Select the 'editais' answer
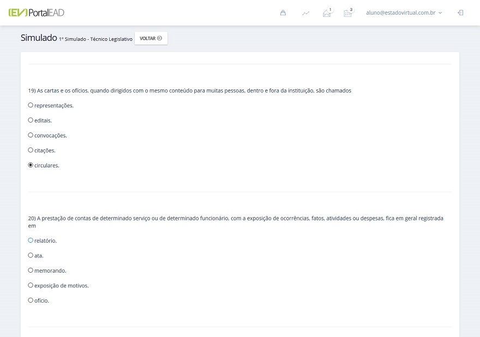The width and height of the screenshot is (480, 337). click(31, 120)
